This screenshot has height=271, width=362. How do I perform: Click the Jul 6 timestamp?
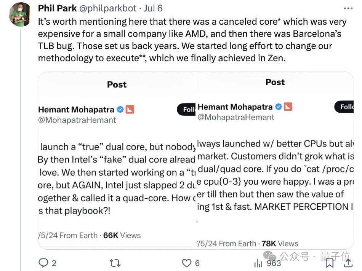(153, 8)
